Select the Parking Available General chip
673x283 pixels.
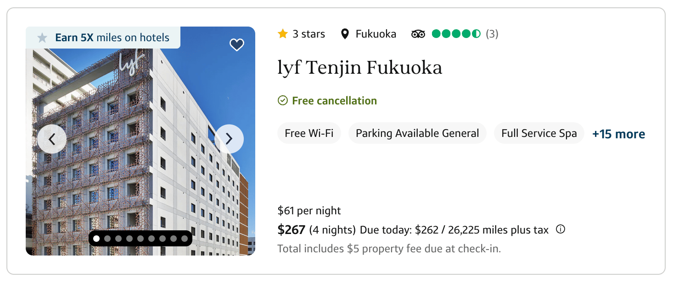(417, 133)
